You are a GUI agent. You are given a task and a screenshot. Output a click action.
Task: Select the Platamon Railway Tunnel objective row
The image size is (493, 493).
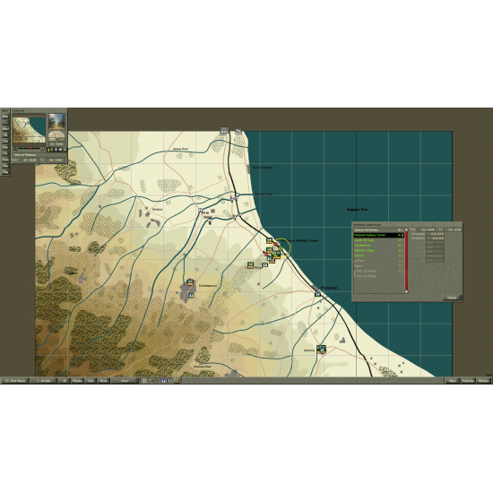(379, 235)
